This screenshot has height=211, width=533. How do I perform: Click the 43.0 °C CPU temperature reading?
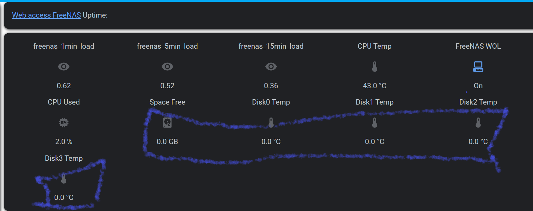pos(374,85)
